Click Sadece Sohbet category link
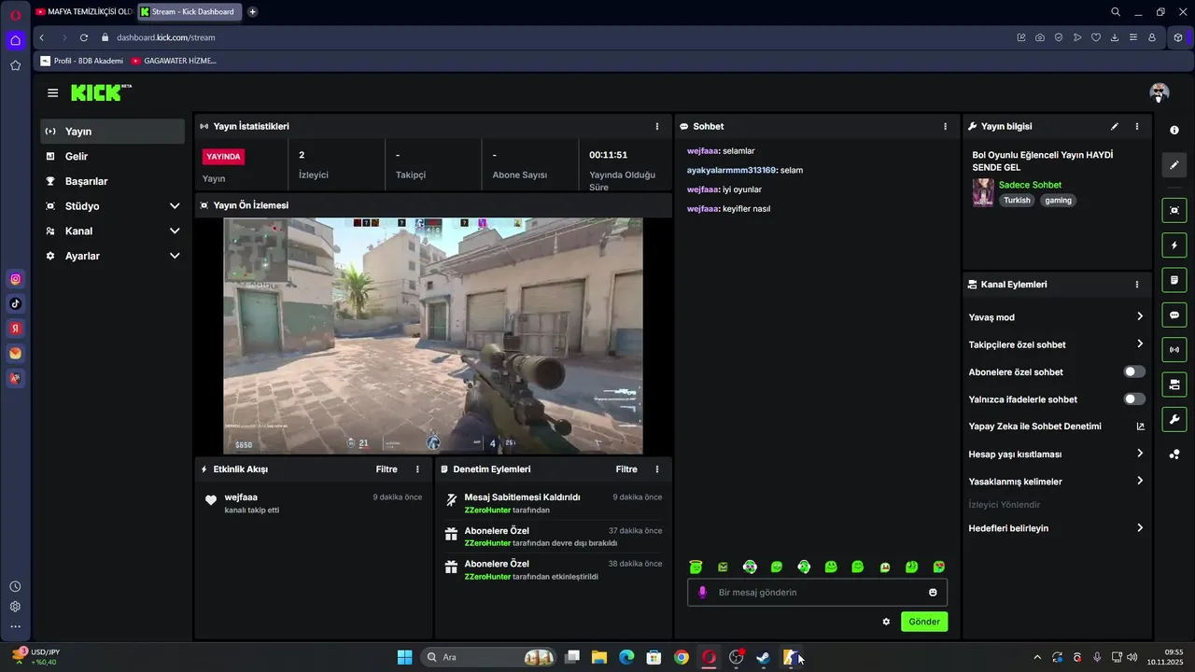The height and width of the screenshot is (672, 1195). (x=1030, y=185)
